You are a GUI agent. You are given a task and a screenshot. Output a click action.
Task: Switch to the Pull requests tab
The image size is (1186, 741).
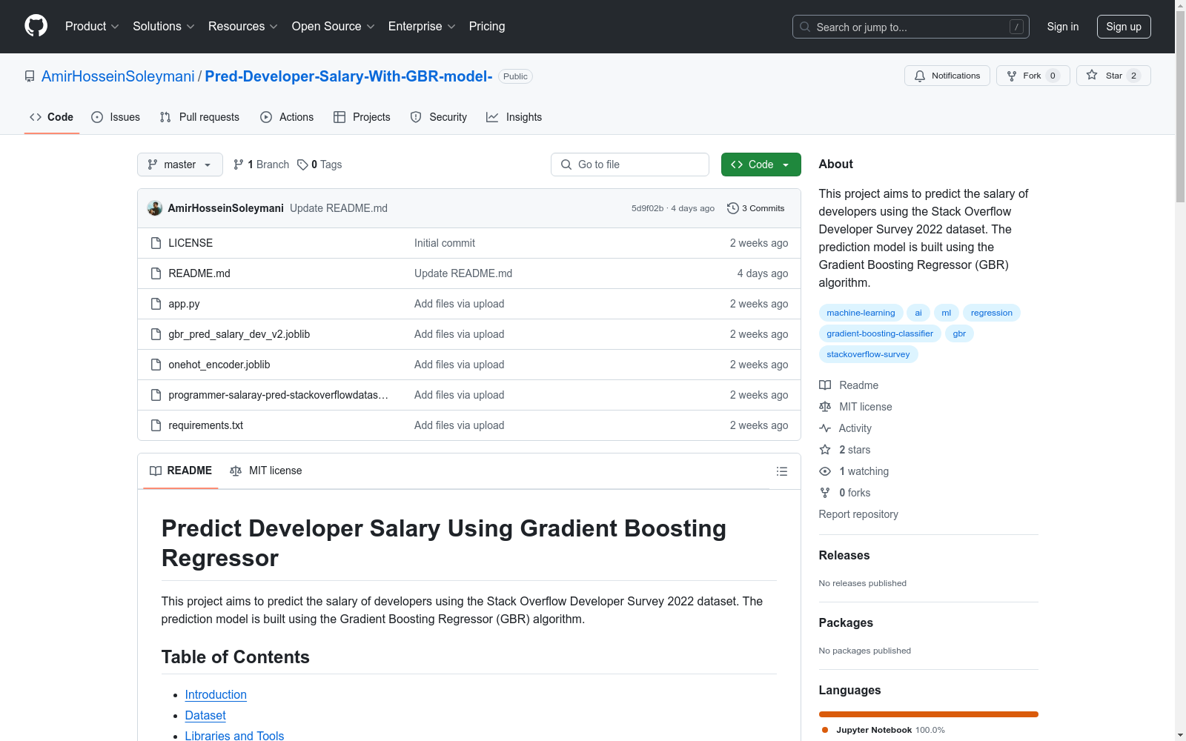pyautogui.click(x=199, y=117)
